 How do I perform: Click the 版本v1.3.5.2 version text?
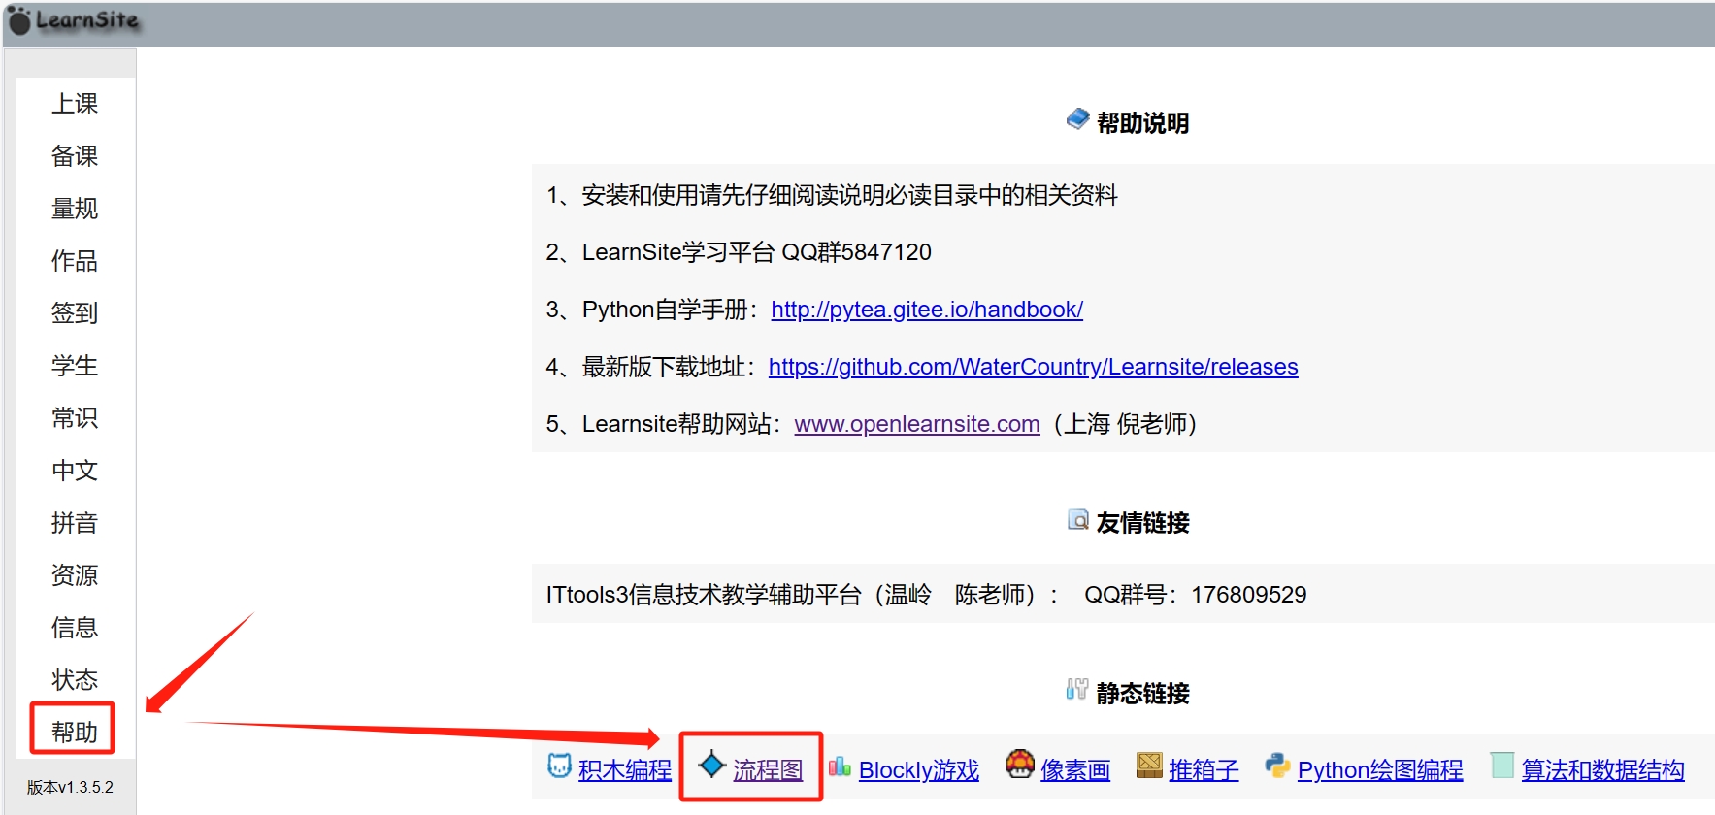point(70,788)
